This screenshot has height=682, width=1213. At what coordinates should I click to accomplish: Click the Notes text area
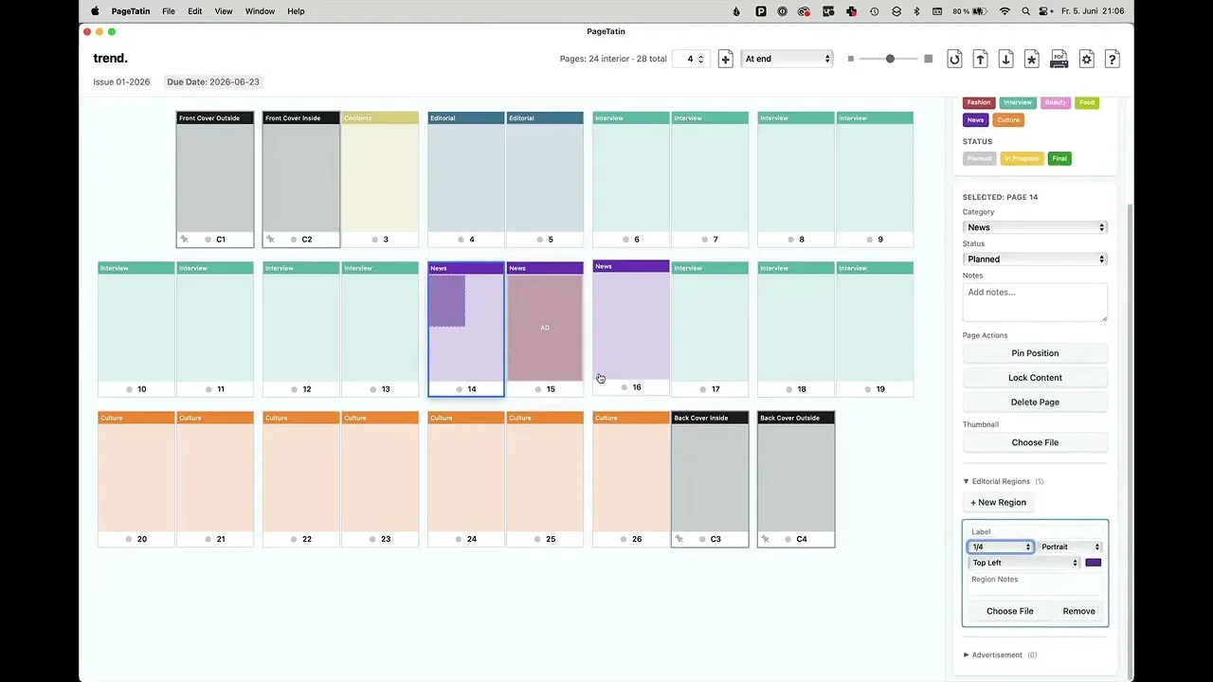point(1035,302)
